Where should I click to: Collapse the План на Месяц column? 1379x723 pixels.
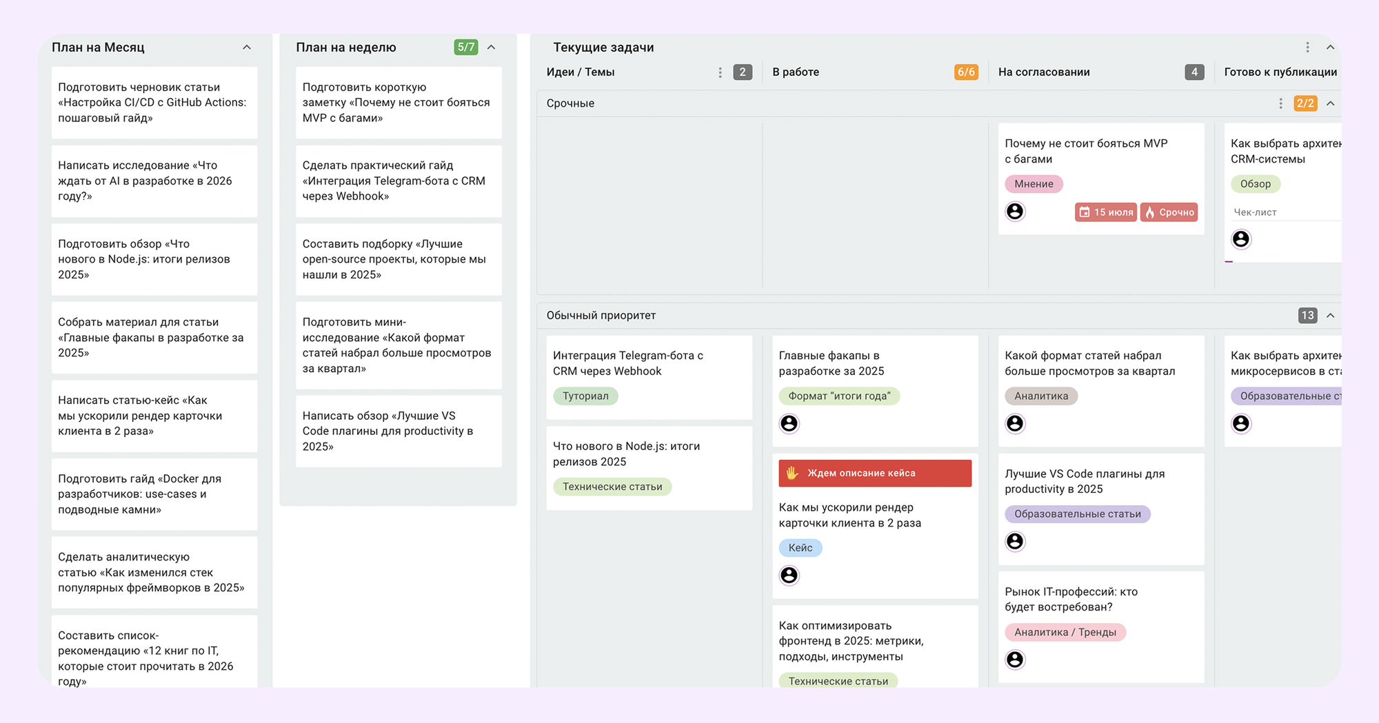pos(247,48)
